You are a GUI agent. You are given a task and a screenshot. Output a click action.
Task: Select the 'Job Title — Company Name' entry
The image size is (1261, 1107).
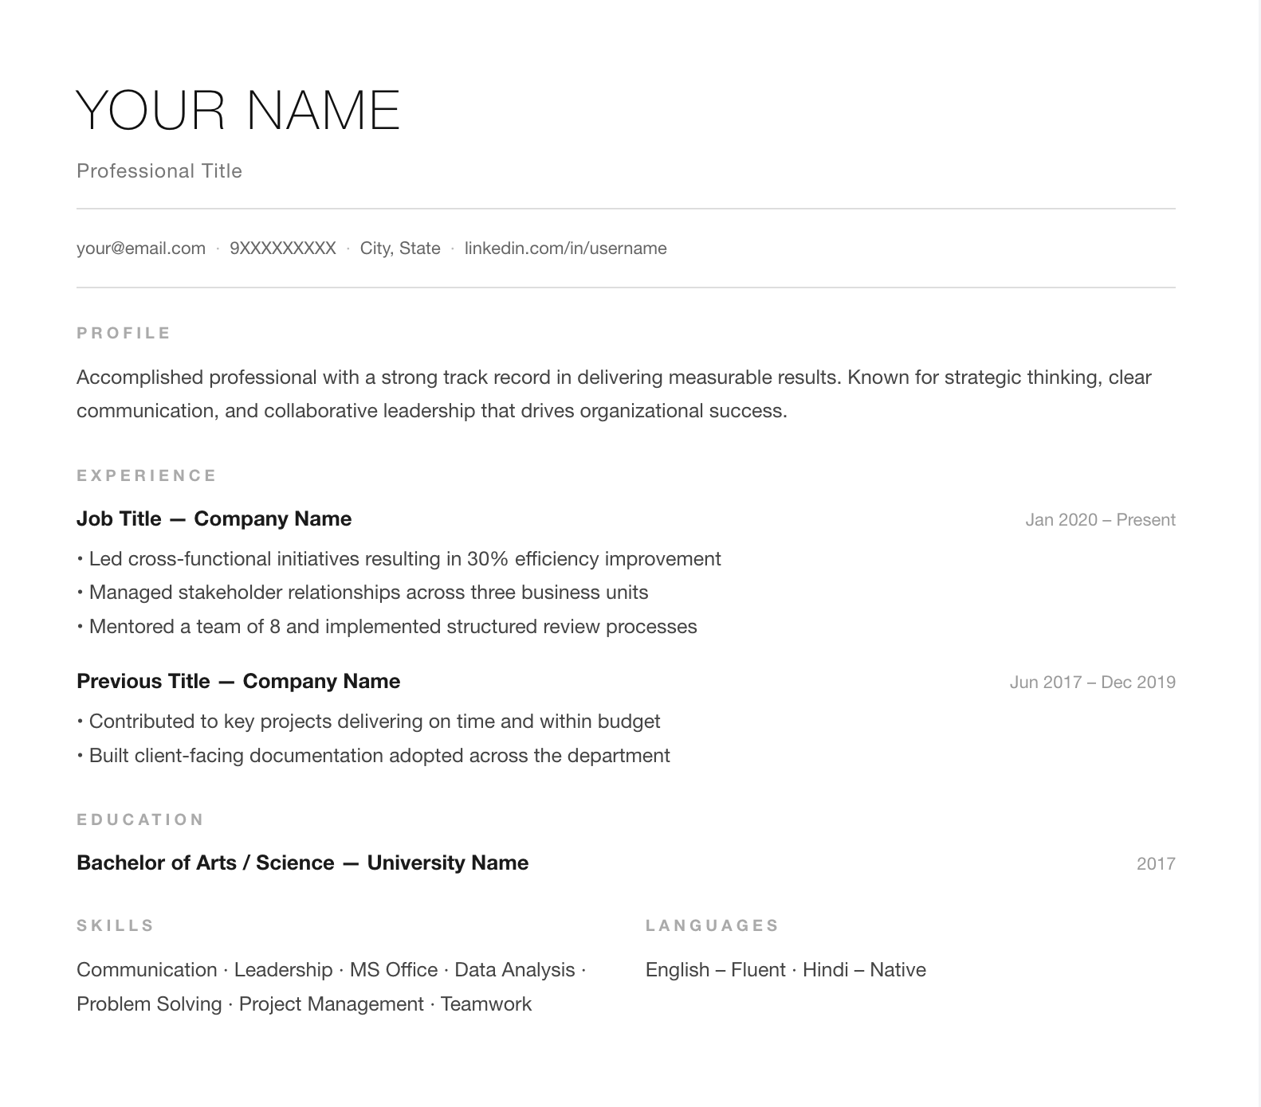pyautogui.click(x=214, y=519)
